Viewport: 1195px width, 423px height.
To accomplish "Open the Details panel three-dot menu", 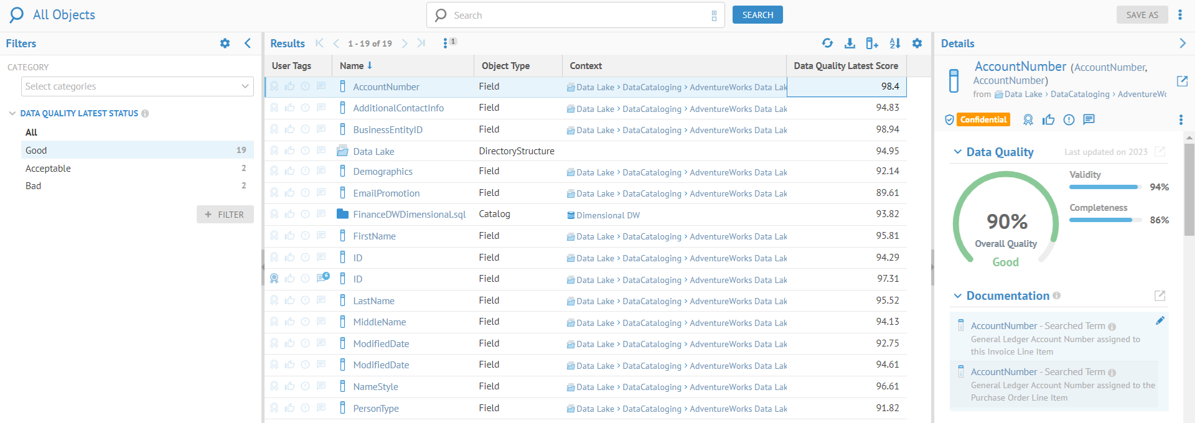I will pos(1181,119).
